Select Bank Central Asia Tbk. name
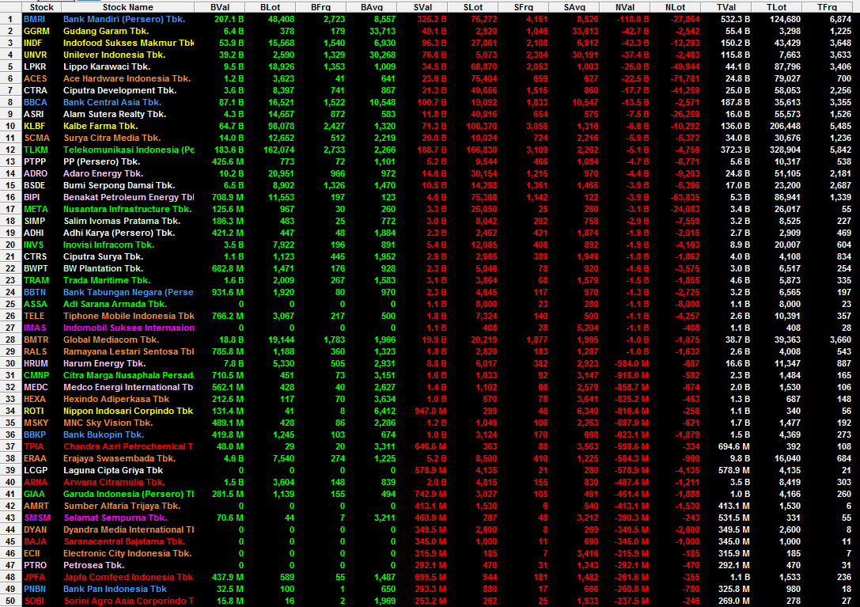The image size is (860, 607). [112, 103]
